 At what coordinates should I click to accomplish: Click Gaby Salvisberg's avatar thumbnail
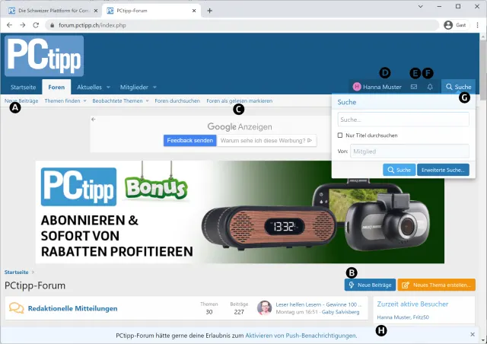point(264,307)
